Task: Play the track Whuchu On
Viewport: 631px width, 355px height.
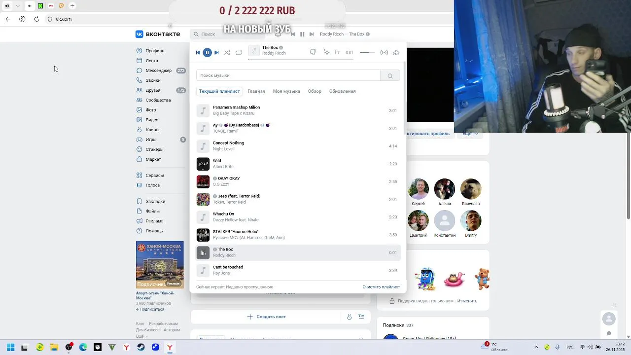Action: (x=298, y=217)
